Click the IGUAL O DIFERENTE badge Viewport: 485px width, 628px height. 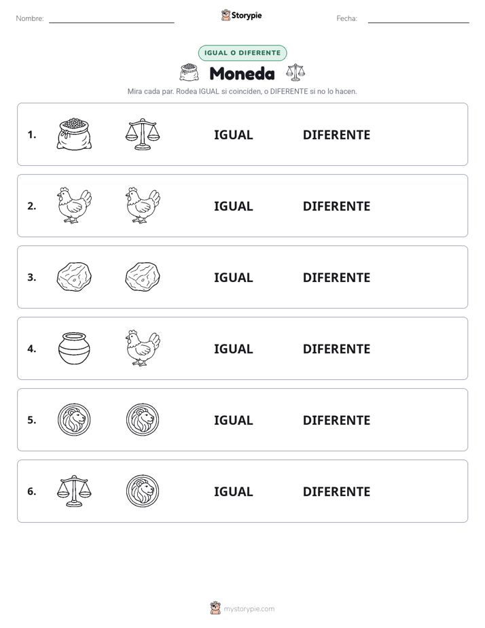pyautogui.click(x=242, y=53)
